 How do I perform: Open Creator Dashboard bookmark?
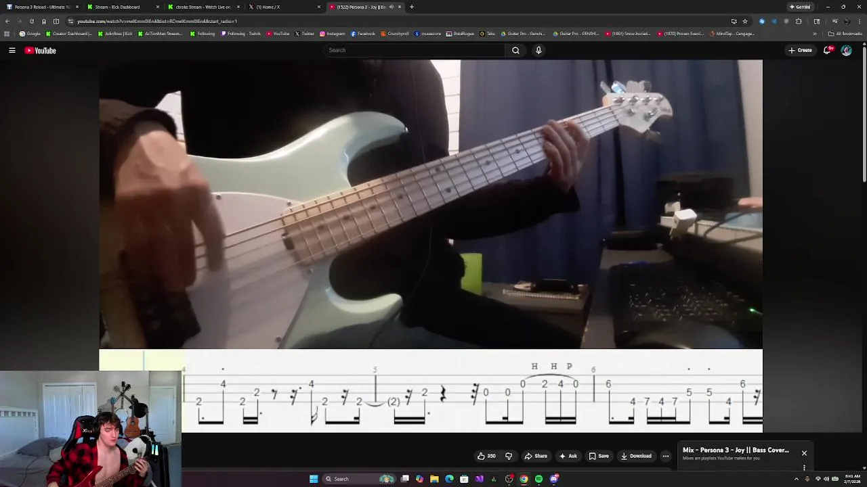70,34
